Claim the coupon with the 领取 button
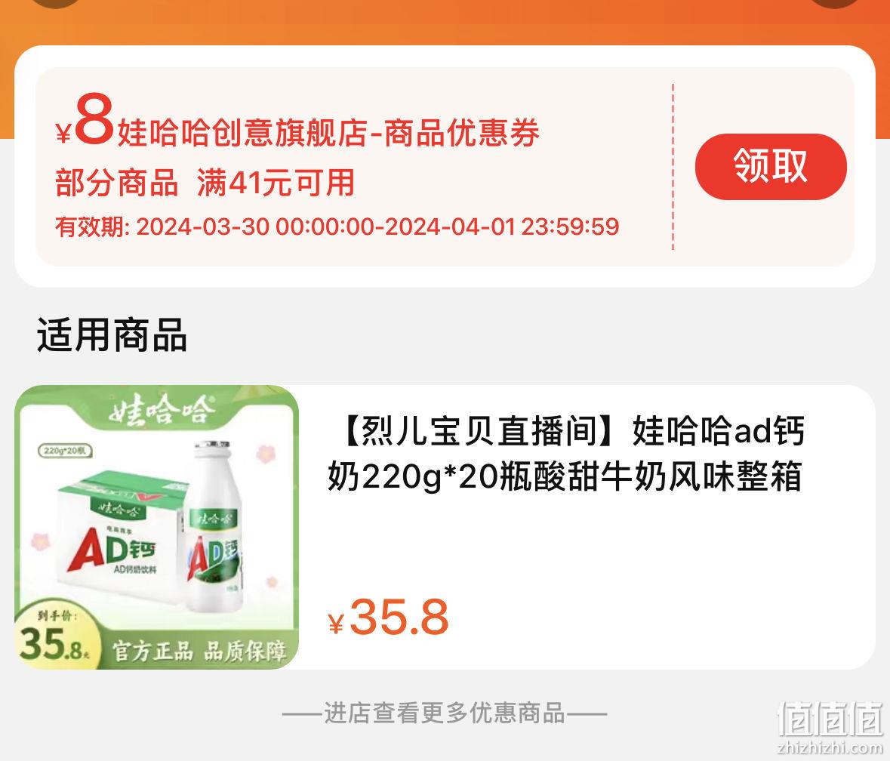 pos(770,166)
